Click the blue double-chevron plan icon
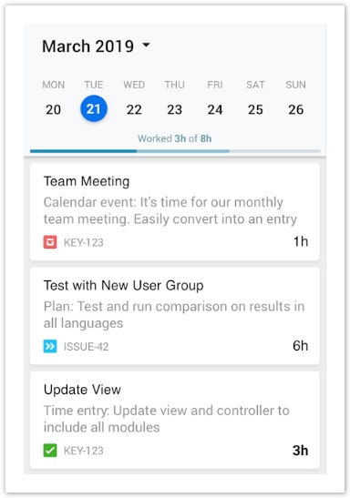The image size is (350, 498). click(x=50, y=346)
